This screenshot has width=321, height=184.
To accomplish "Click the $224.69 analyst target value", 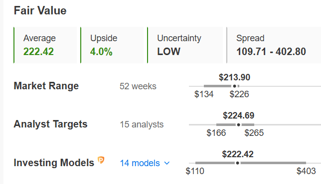I will click(238, 116).
